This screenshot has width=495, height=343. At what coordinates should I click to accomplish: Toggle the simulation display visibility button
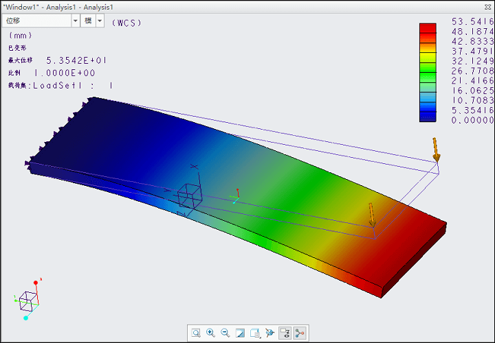pyautogui.click(x=285, y=333)
